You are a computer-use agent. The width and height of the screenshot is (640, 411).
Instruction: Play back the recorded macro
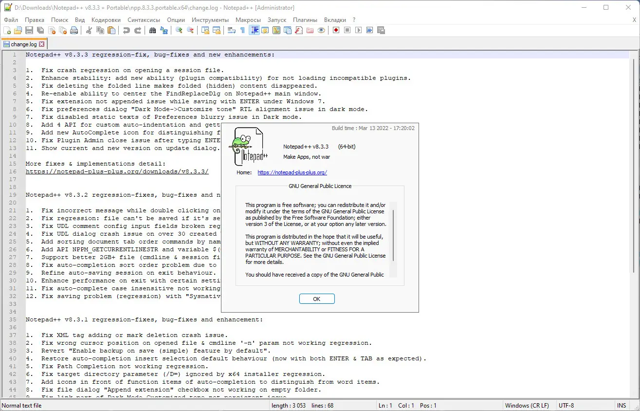tap(359, 30)
